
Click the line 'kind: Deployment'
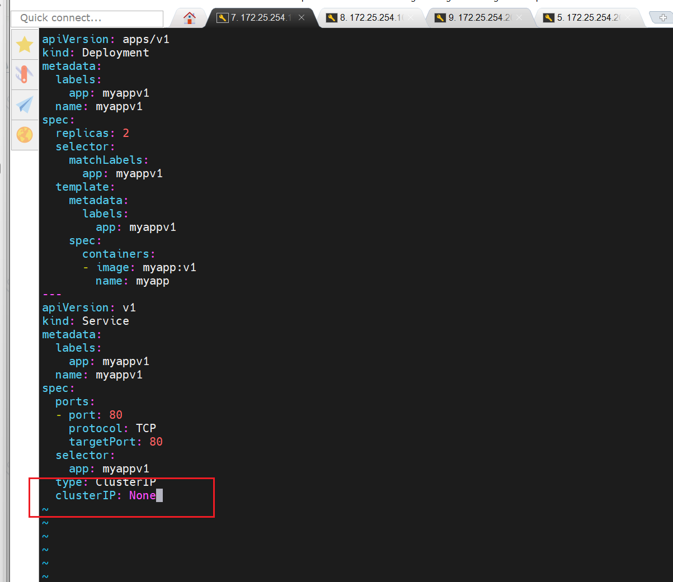click(x=96, y=53)
